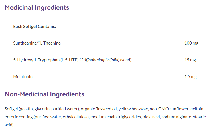Click the Non-Medicinal Ingredients heading
The height and width of the screenshot is (133, 213).
44,94
